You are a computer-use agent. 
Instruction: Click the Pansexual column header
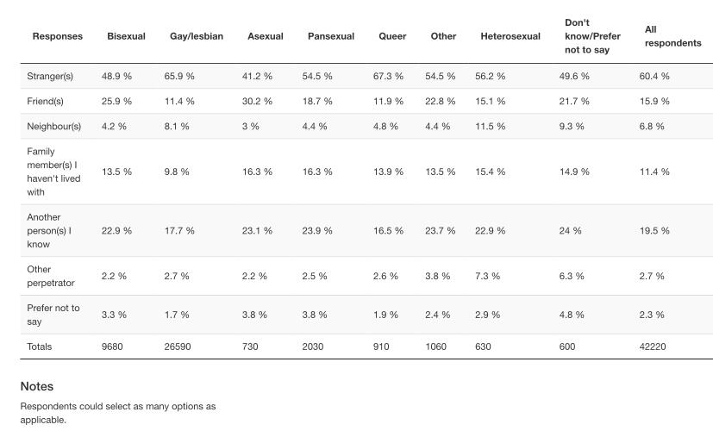click(x=330, y=36)
